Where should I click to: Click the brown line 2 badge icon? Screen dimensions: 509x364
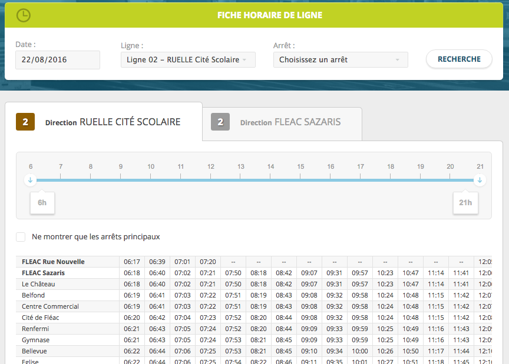(x=25, y=122)
